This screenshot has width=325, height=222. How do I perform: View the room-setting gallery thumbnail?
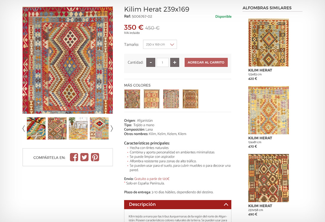pyautogui.click(x=78, y=128)
